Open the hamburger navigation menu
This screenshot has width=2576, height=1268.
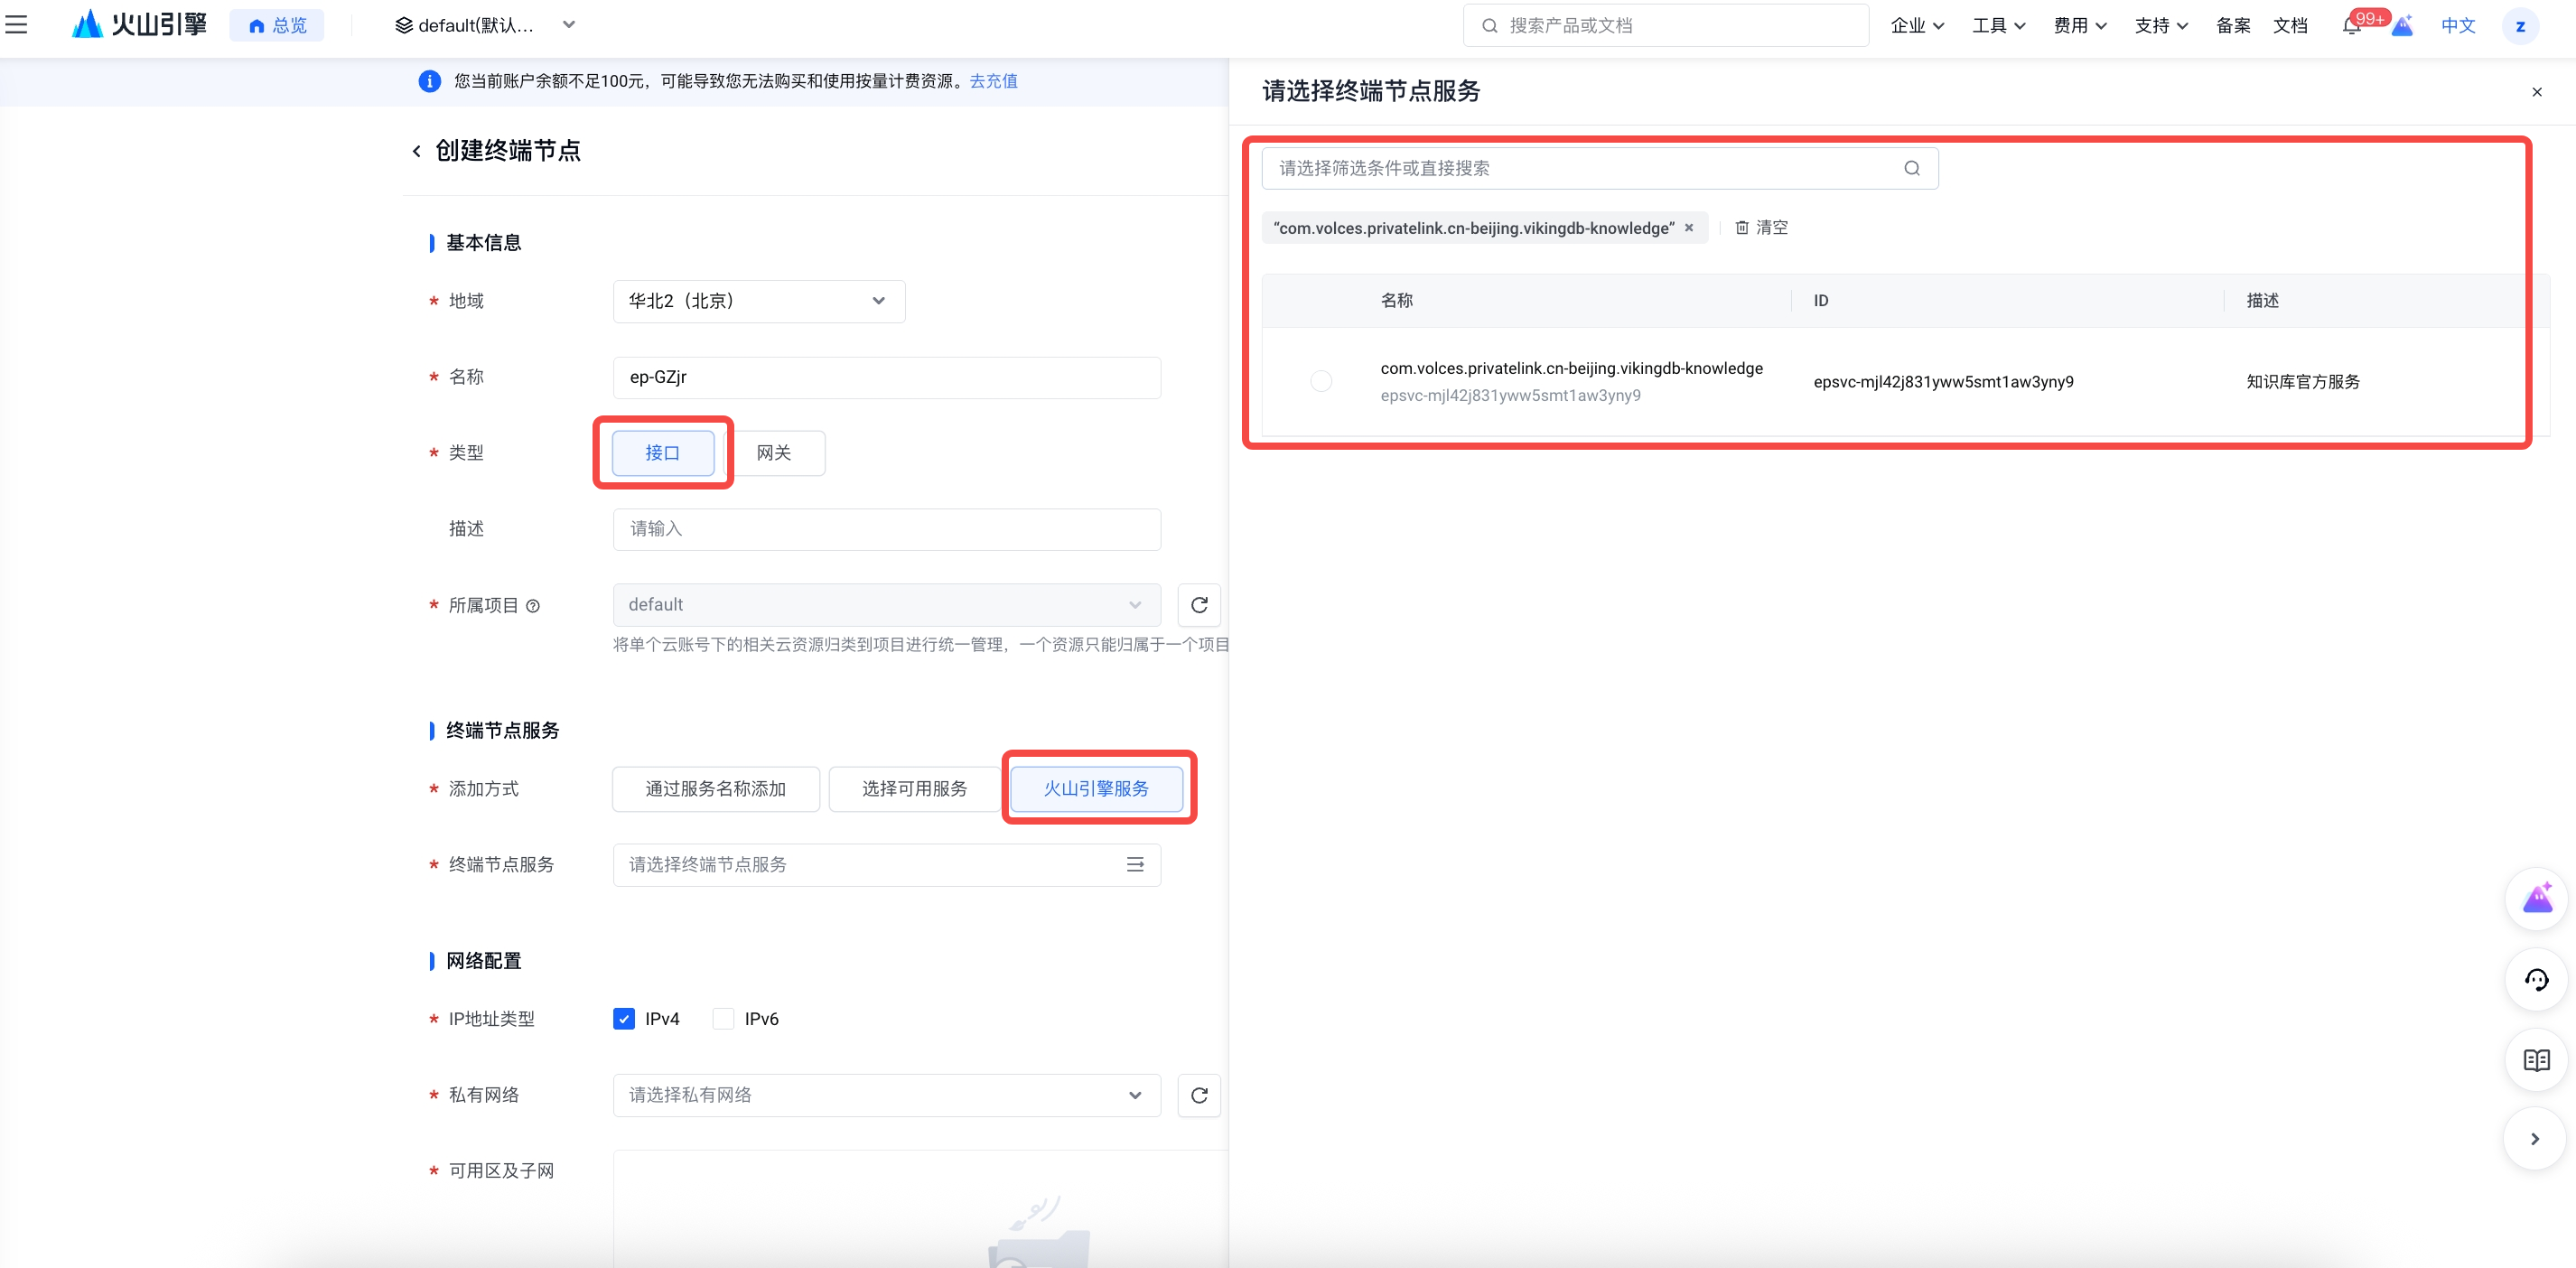[16, 25]
